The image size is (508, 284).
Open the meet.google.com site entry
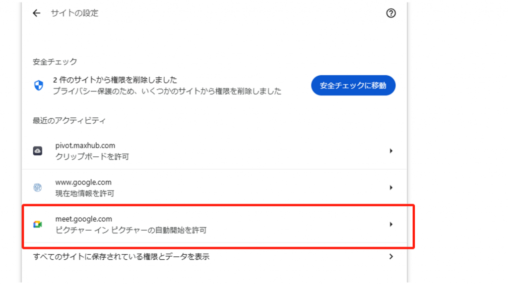pos(214,224)
